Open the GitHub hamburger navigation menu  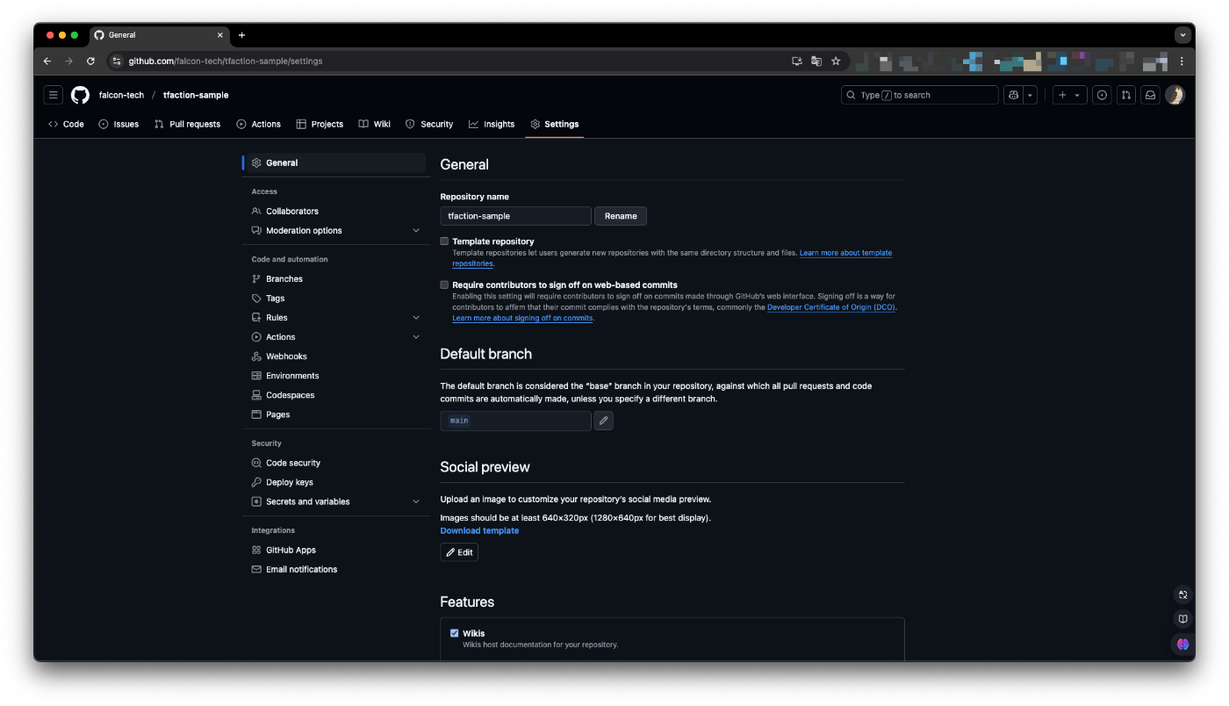[54, 95]
